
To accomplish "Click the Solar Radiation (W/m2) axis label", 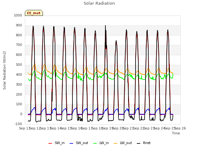I will [x=4, y=70].
